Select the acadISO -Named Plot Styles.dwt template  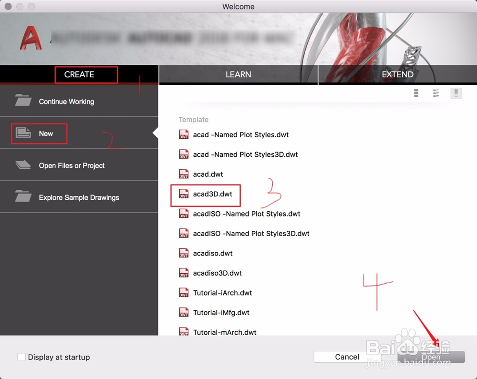[x=246, y=214]
